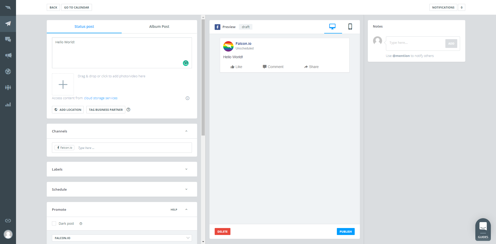Click the Notes user avatar icon
Image resolution: width=496 pixels, height=244 pixels.
(377, 41)
